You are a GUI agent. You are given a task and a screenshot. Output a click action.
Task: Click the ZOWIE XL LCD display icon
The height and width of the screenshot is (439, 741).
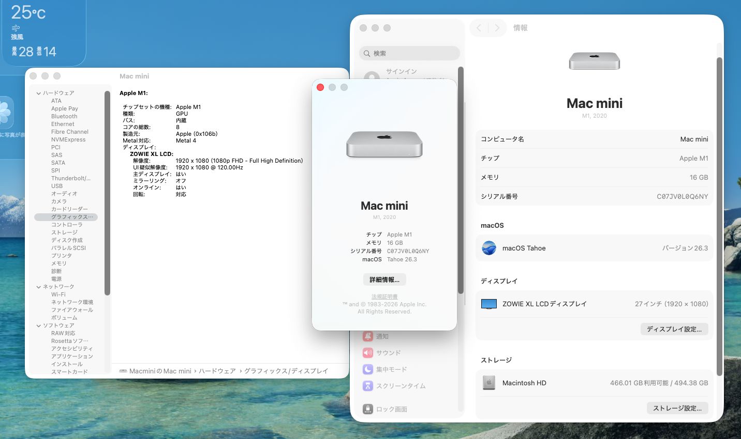(489, 304)
